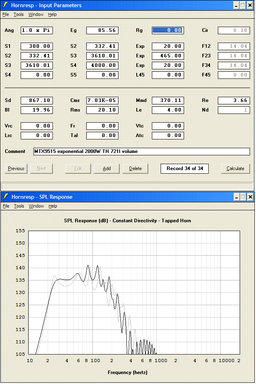This screenshot has height=384, width=256.
Task: Select the Sd field 867.10
Action: click(37, 100)
